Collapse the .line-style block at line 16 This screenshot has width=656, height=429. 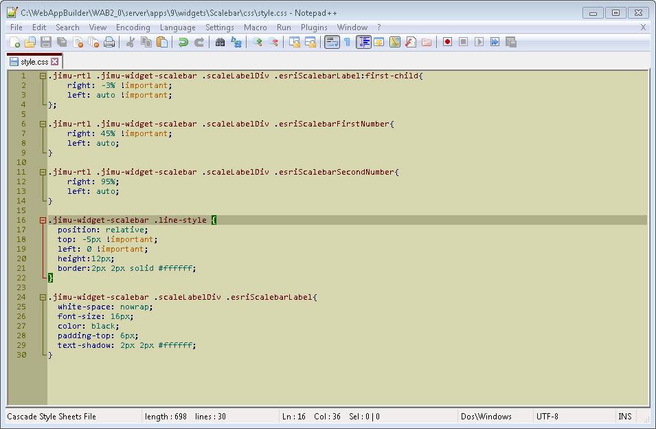click(43, 221)
